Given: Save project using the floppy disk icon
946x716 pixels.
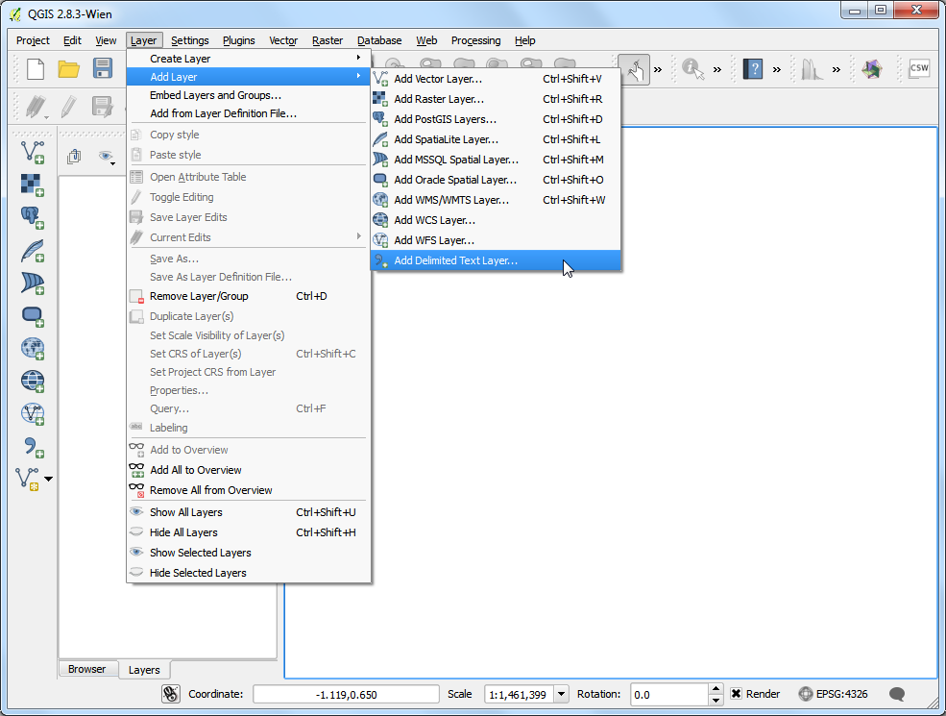Looking at the screenshot, I should [103, 68].
